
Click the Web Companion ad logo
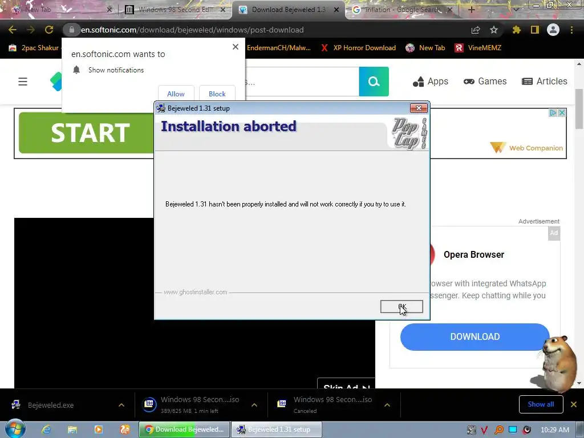coord(526,148)
